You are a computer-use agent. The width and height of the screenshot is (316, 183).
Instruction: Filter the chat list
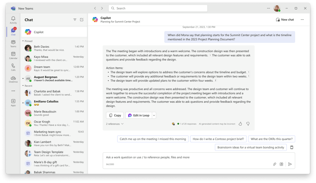coord(75,20)
